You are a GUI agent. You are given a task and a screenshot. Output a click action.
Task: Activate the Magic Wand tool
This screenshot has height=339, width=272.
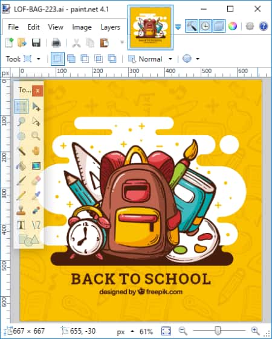[x=21, y=151]
